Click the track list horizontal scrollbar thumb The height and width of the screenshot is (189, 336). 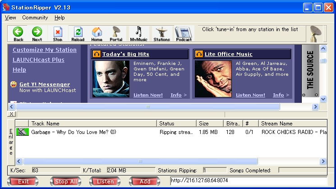point(140,161)
